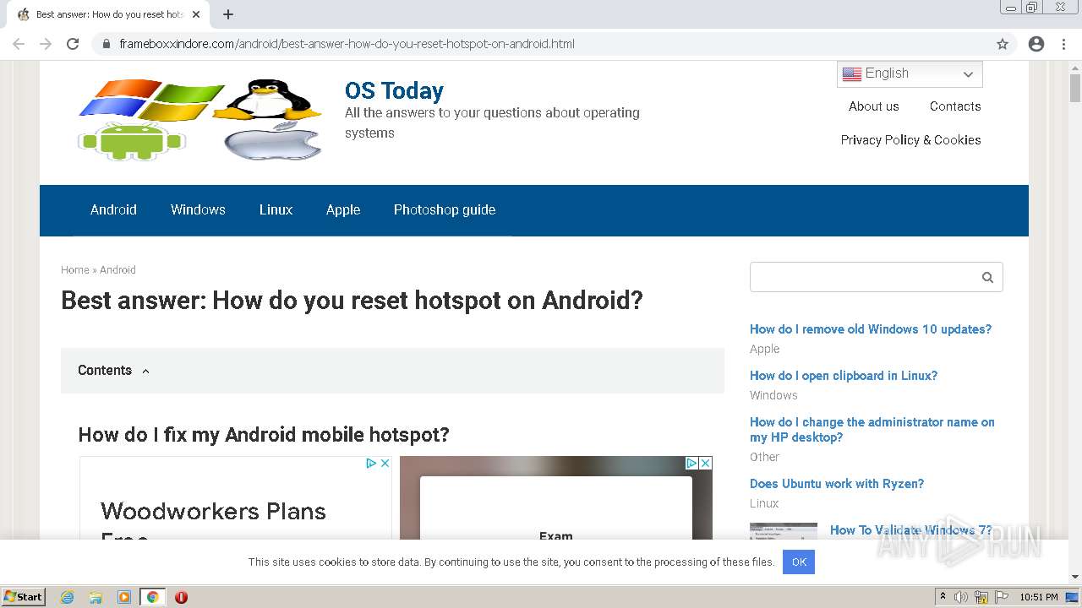
Task: Accept cookies with the OK button
Action: click(799, 562)
